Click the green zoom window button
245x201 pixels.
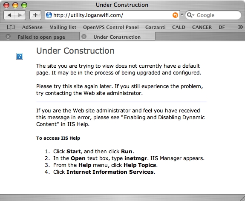(x=24, y=5)
